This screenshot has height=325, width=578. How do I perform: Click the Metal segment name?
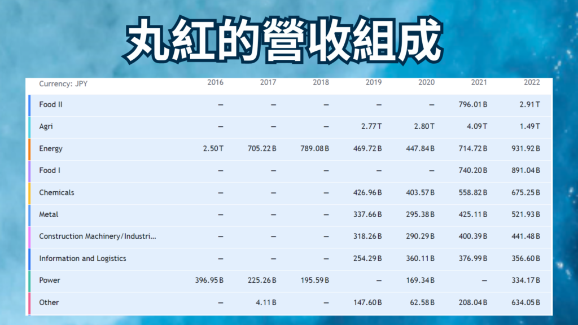(47, 214)
